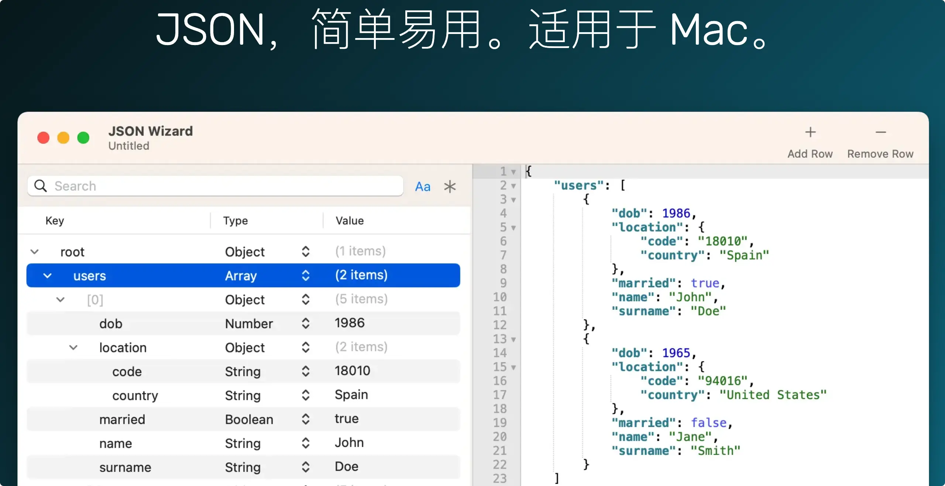Viewport: 945px width, 486px height.
Task: Click the Add Row plus icon
Action: pyautogui.click(x=810, y=132)
